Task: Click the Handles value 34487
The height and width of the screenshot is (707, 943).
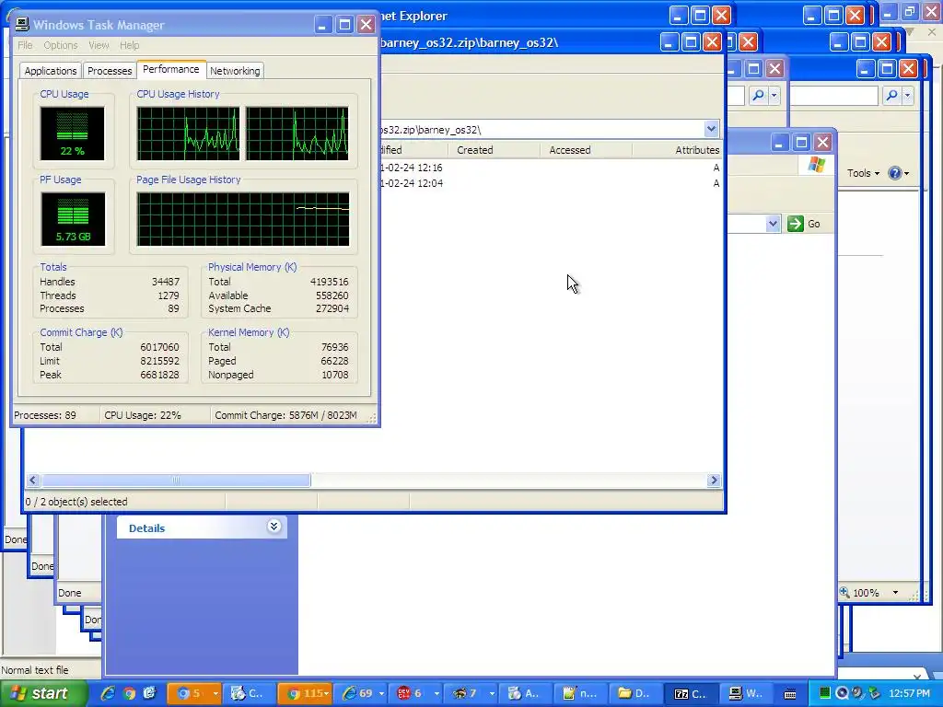Action: (166, 282)
